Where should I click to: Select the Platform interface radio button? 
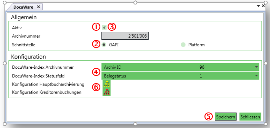click(x=183, y=45)
